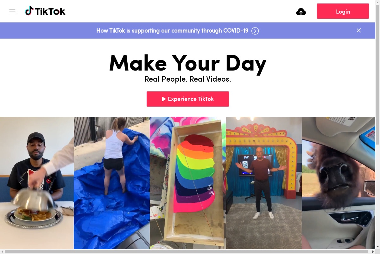Click the left arrow of horizontal scrollbar
The image size is (380, 254).
pyautogui.click(x=2, y=251)
